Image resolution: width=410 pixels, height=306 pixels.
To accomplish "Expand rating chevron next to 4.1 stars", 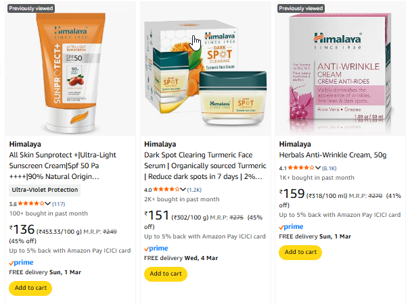I will [x=318, y=168].
